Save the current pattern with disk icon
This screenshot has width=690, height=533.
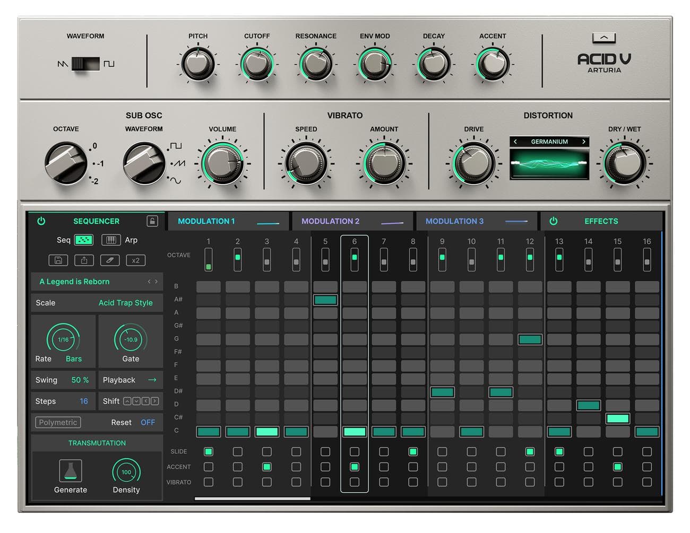58,260
